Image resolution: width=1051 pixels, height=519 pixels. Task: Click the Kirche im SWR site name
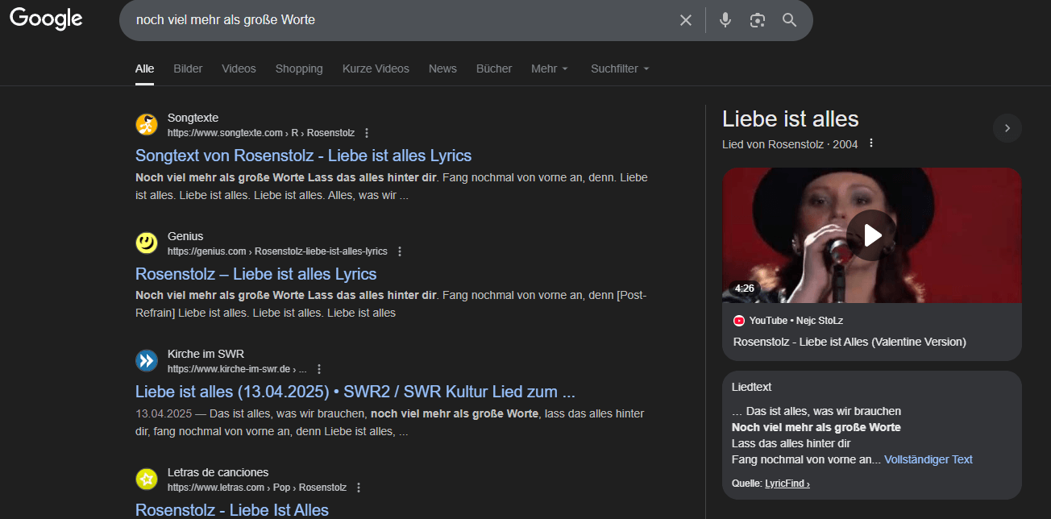206,354
